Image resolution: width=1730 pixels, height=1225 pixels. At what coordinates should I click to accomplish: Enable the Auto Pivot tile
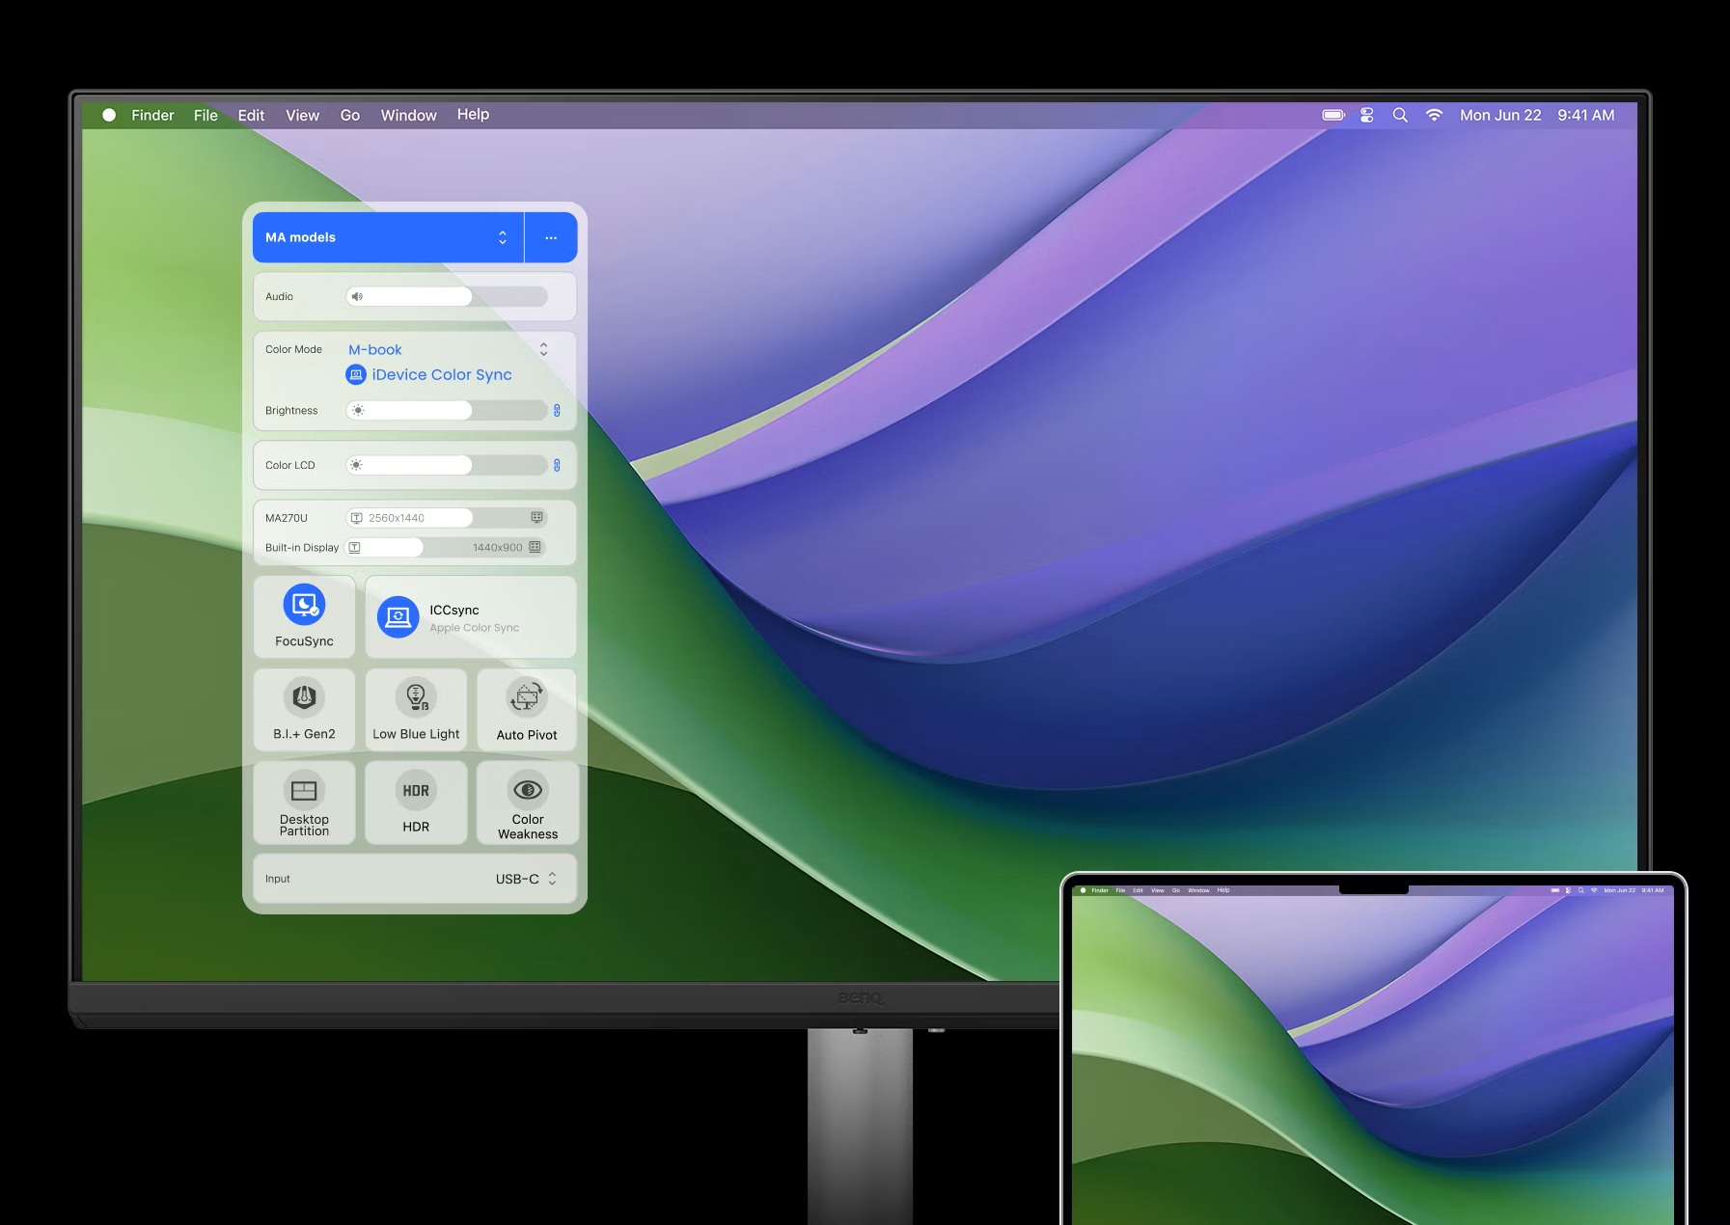point(527,710)
